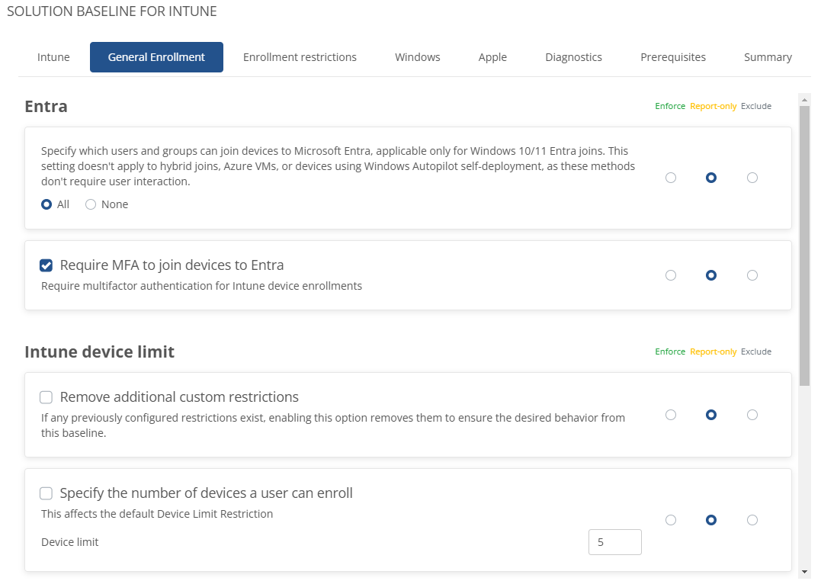Go to the Apple tab
The image size is (821, 581).
pos(492,57)
